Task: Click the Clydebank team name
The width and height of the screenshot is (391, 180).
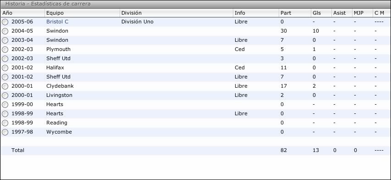Action: pyautogui.click(x=60, y=86)
